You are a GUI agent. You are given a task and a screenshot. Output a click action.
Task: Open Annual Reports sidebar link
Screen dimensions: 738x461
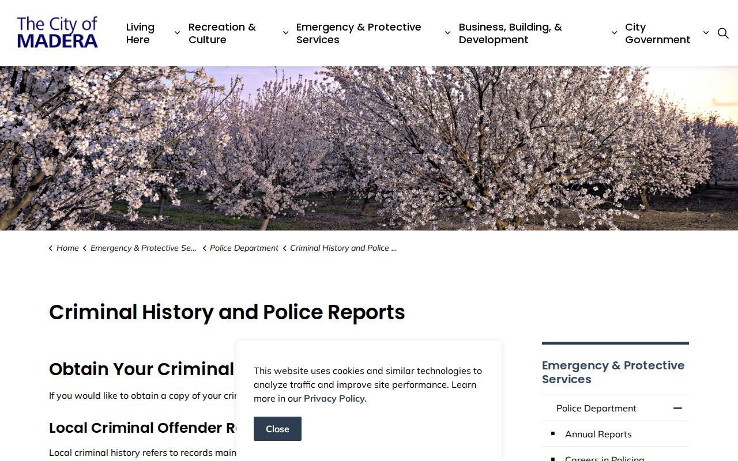point(598,434)
